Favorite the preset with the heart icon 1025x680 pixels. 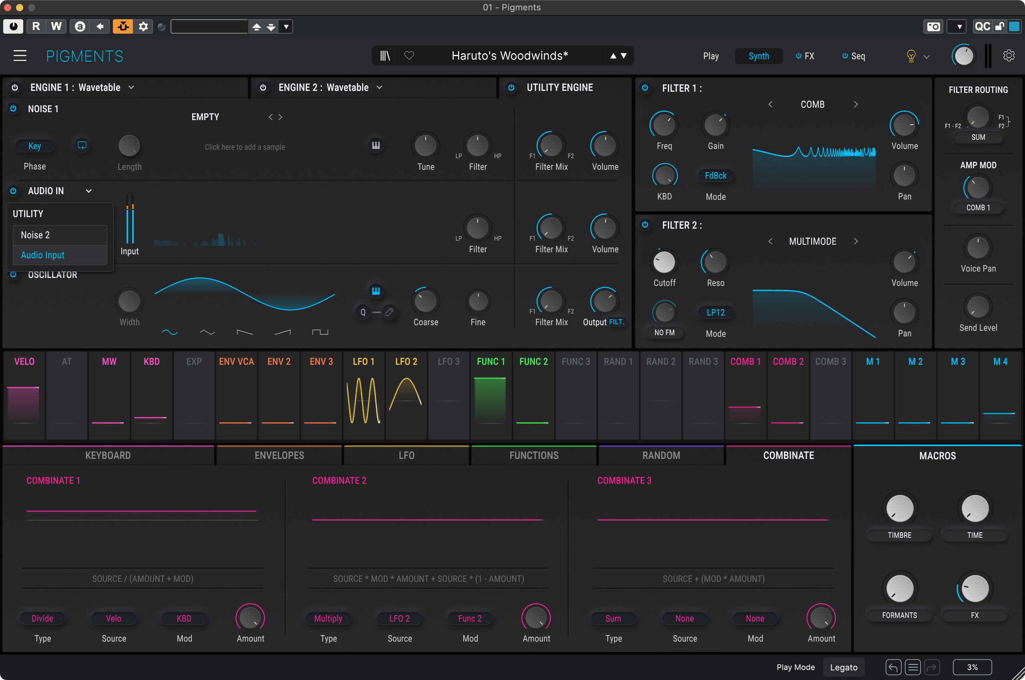409,56
